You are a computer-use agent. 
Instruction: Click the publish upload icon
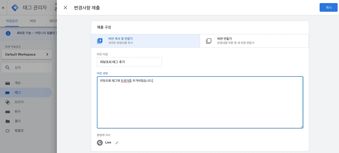tap(100, 41)
